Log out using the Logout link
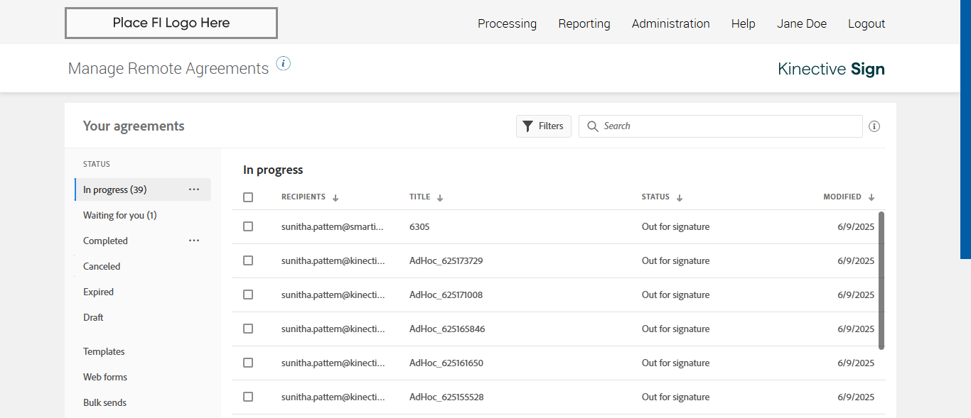 click(x=867, y=23)
